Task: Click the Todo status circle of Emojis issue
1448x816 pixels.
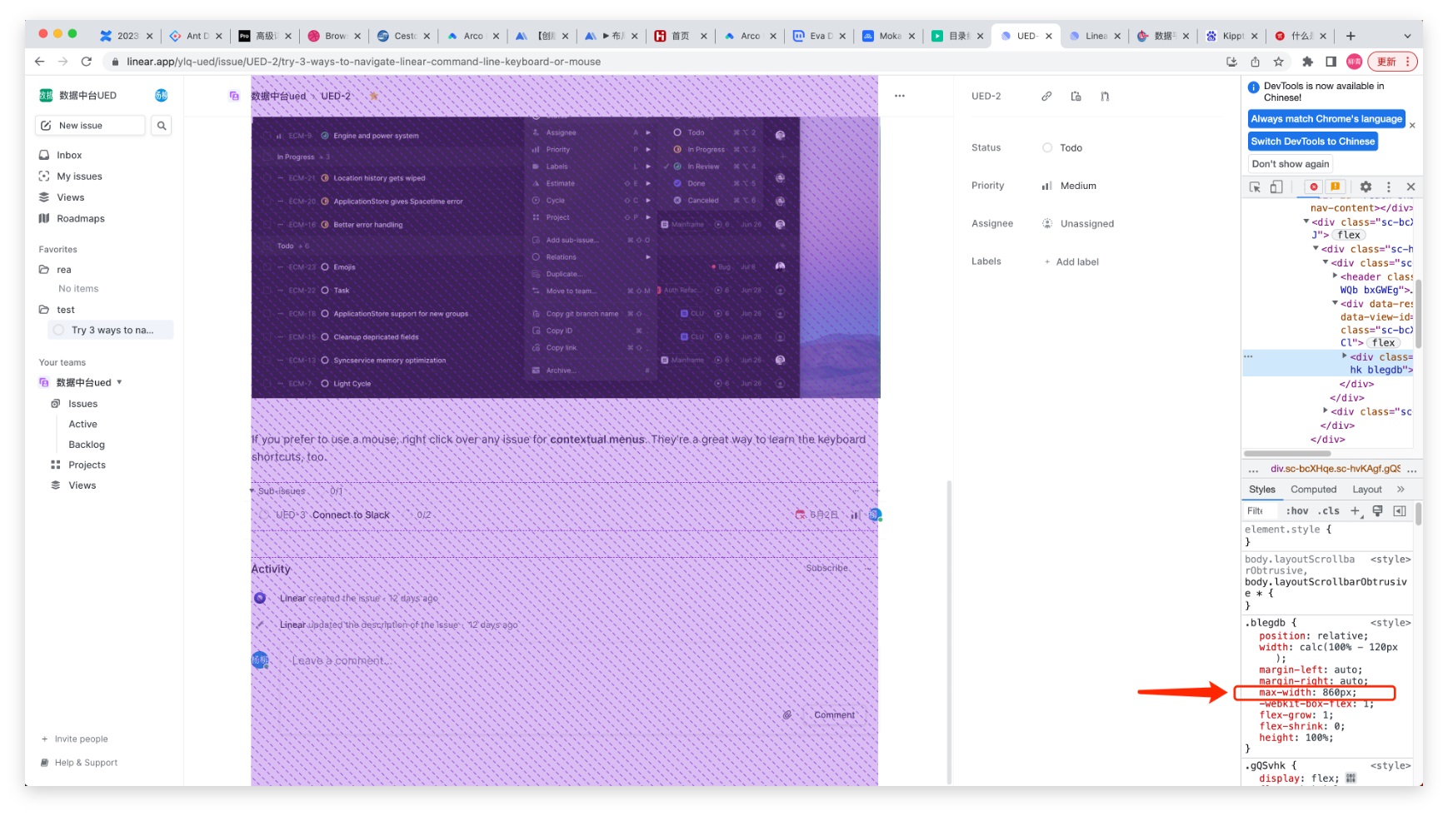Action: click(x=325, y=267)
